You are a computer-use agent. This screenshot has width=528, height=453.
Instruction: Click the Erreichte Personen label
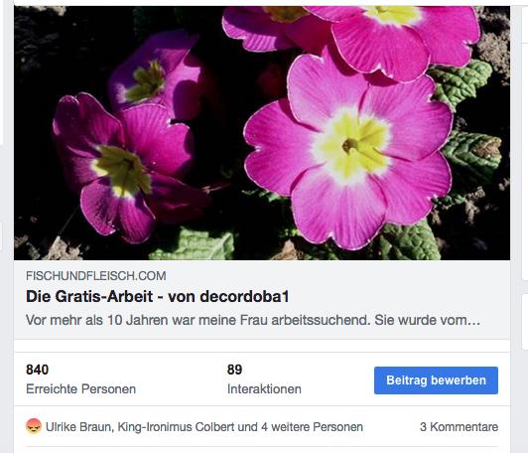[80, 389]
